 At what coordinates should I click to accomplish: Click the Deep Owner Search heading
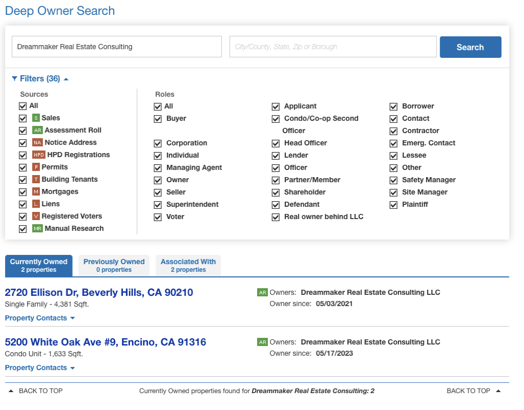tap(60, 11)
